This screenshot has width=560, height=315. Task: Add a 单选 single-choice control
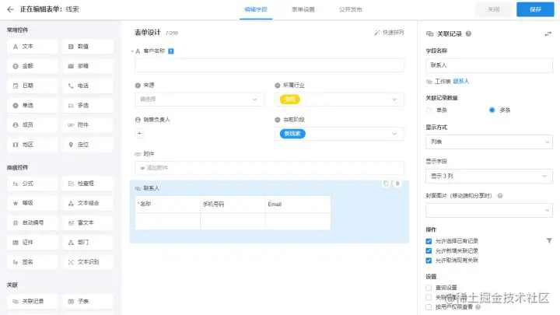click(32, 105)
